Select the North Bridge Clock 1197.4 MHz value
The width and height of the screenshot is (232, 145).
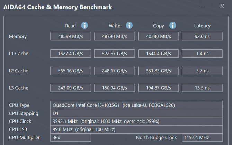tap(202, 137)
